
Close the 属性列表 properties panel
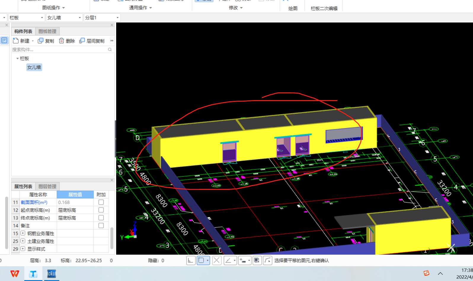pyautogui.click(x=112, y=180)
